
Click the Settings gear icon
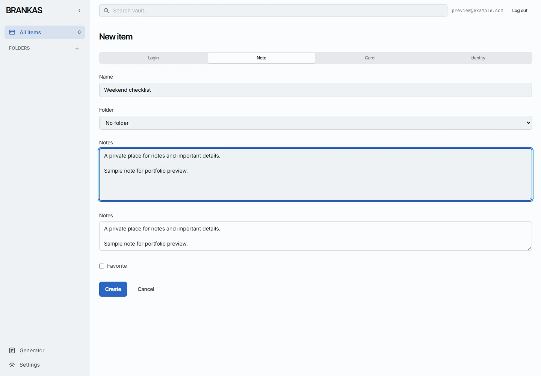click(12, 365)
